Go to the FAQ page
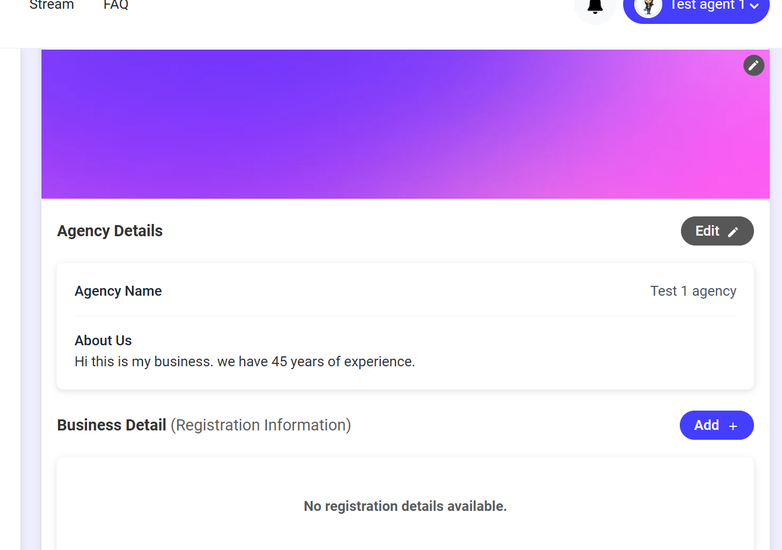782x550 pixels. 116,6
